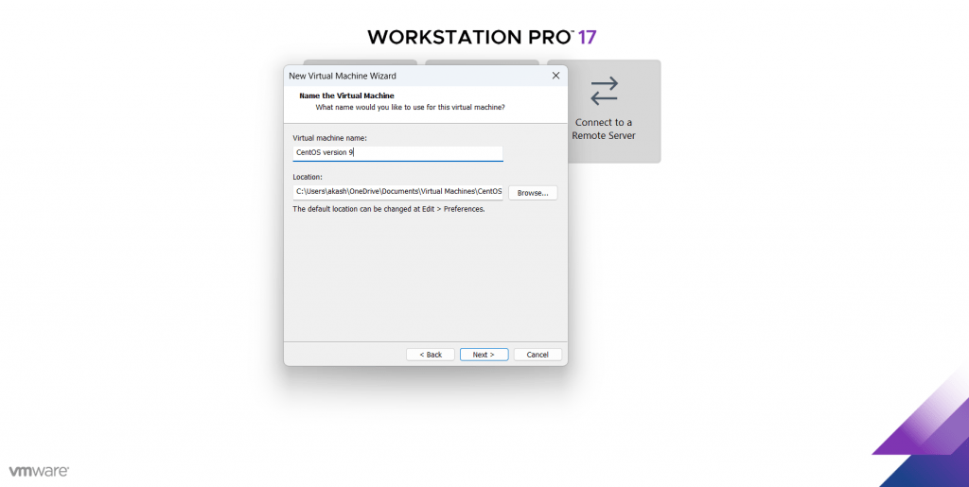
Task: Cancel the New Virtual Machine Wizard
Action: point(537,355)
